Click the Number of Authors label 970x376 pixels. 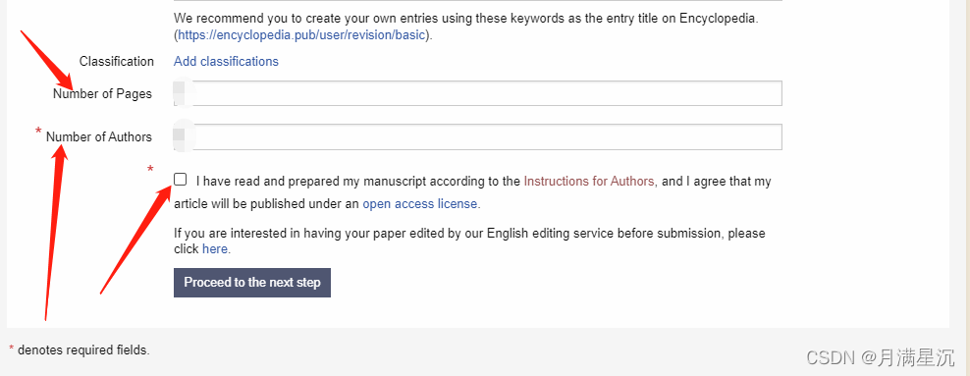(x=99, y=137)
